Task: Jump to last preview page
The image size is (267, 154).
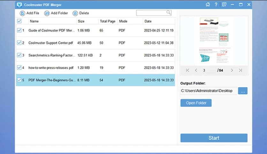Action: (240, 70)
